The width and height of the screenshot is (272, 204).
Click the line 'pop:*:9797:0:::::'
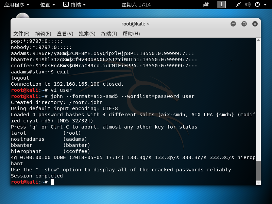pos(37,41)
